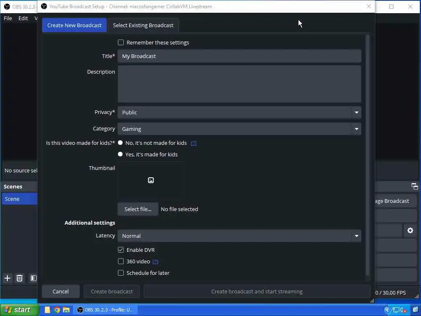Image resolution: width=421 pixels, height=316 pixels.
Task: Launch Chrome from the taskbar
Action: (57, 310)
